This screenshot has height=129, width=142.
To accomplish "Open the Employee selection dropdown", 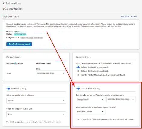I will point(90,99).
